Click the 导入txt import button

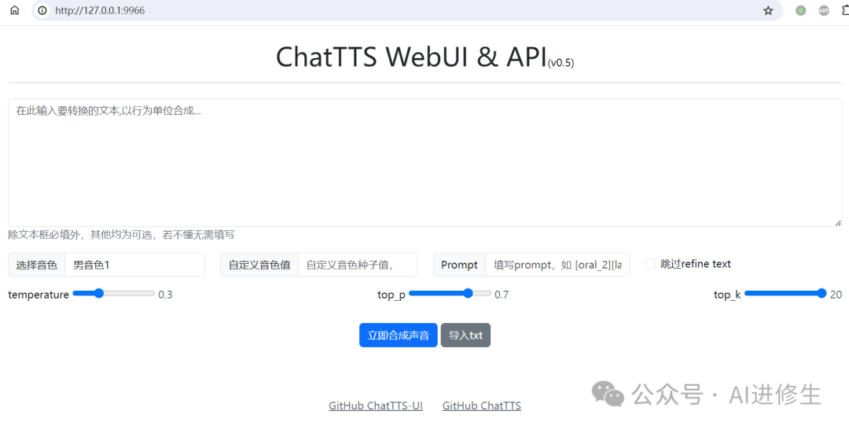pos(465,335)
